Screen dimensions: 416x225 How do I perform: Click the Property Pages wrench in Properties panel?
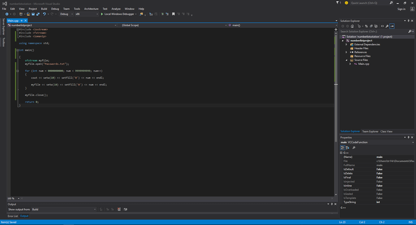[x=354, y=148]
